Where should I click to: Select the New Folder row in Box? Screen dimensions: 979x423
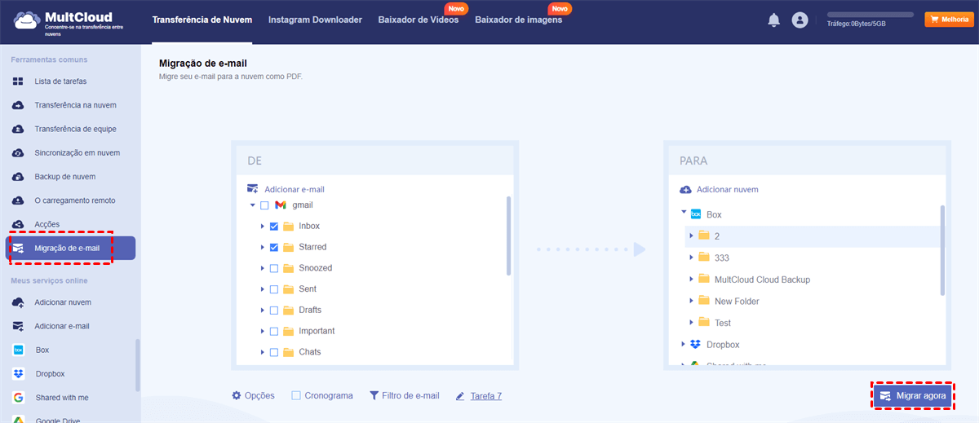click(x=813, y=301)
